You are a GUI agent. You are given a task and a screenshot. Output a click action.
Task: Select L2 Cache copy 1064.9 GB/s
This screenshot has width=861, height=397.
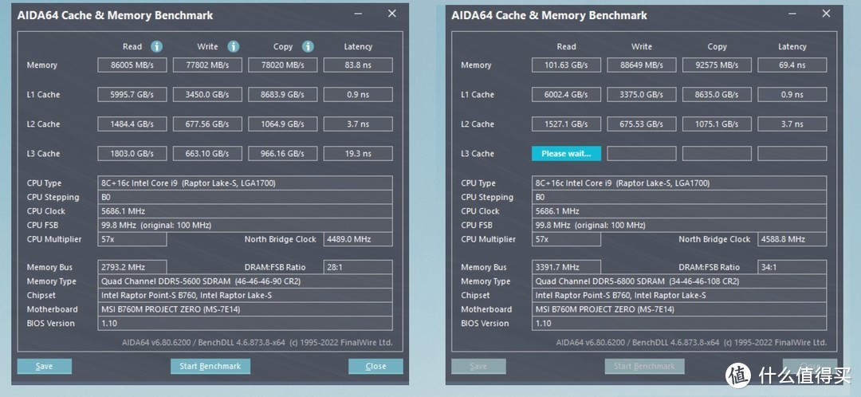pyautogui.click(x=283, y=124)
